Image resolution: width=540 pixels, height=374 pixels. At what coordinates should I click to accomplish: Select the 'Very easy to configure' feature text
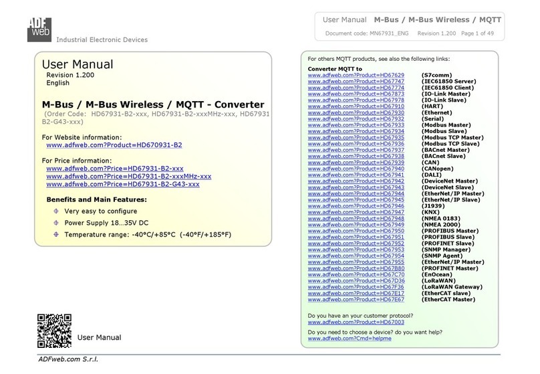pyautogui.click(x=100, y=211)
